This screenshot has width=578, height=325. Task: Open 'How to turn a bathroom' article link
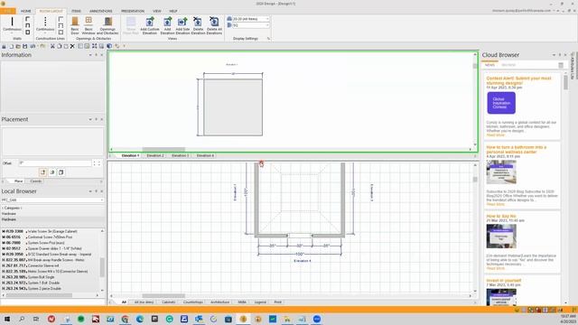point(516,149)
